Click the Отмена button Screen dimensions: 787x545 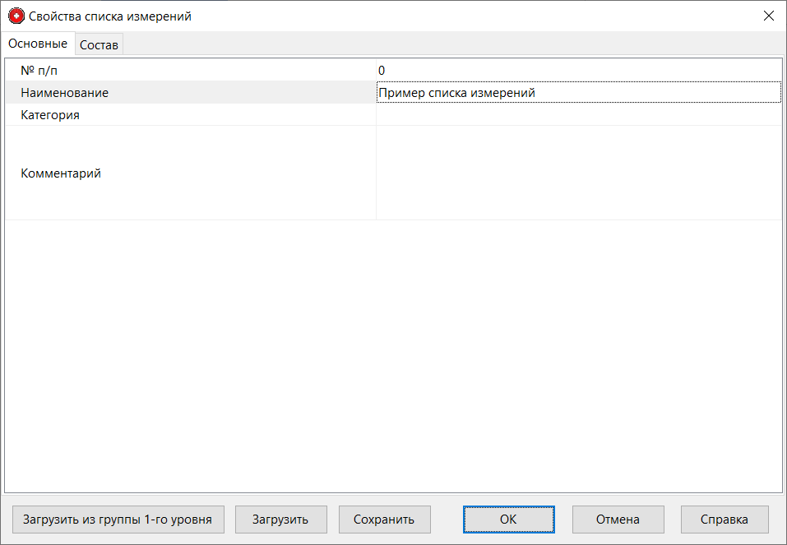point(618,519)
